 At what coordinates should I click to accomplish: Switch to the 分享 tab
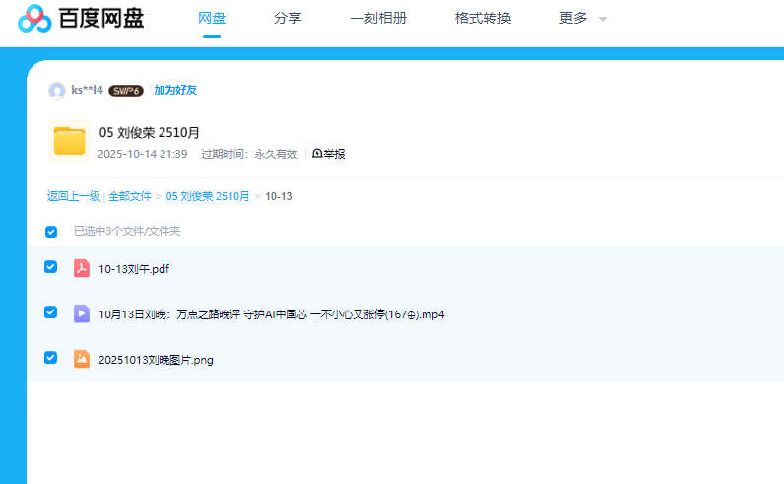[287, 19]
